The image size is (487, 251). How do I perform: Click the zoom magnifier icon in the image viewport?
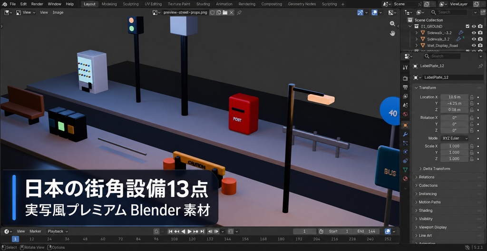pos(392,24)
